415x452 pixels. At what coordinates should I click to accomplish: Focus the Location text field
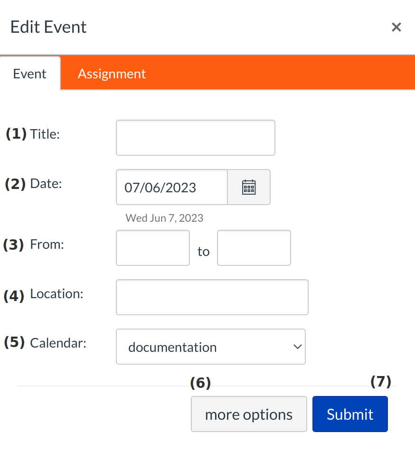212,297
